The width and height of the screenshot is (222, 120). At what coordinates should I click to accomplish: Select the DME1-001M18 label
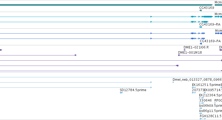(x=190, y=53)
